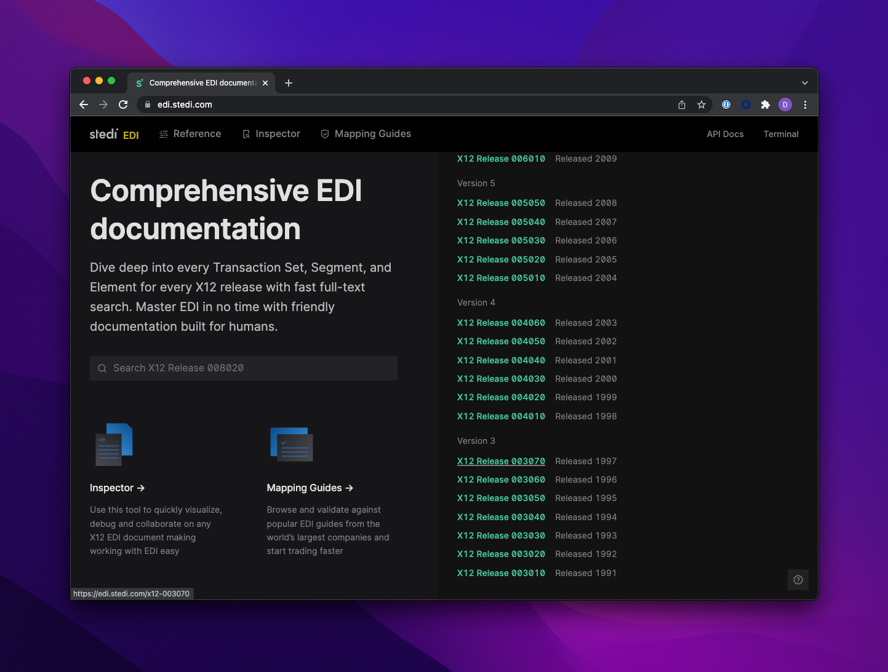Click the Comprehensive EDI documentation headline
Screen dimensions: 888x672
coord(226,210)
